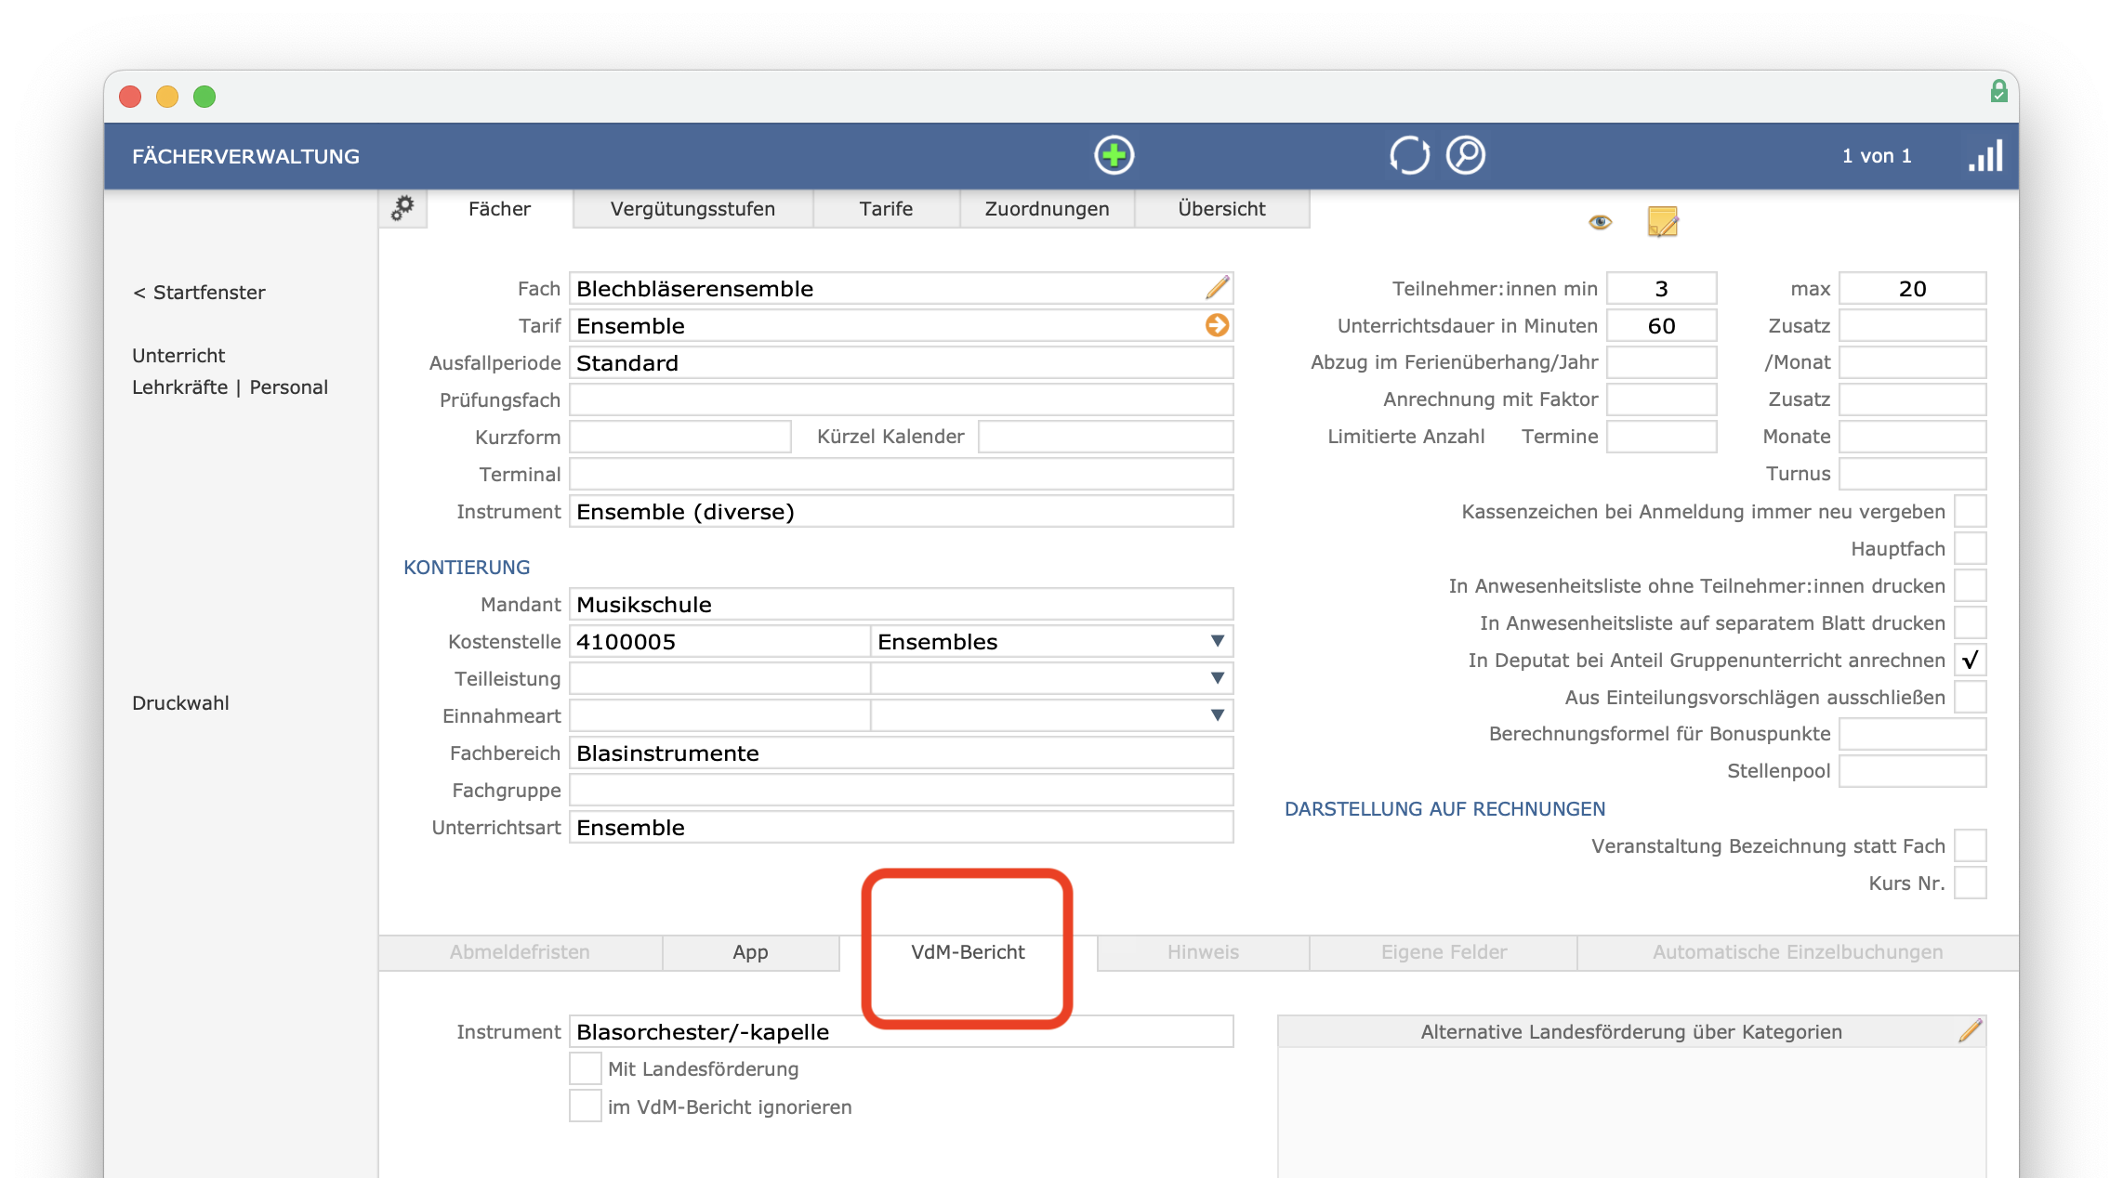The width and height of the screenshot is (2123, 1178).
Task: Open Unterricht in the sidebar
Action: pos(178,355)
